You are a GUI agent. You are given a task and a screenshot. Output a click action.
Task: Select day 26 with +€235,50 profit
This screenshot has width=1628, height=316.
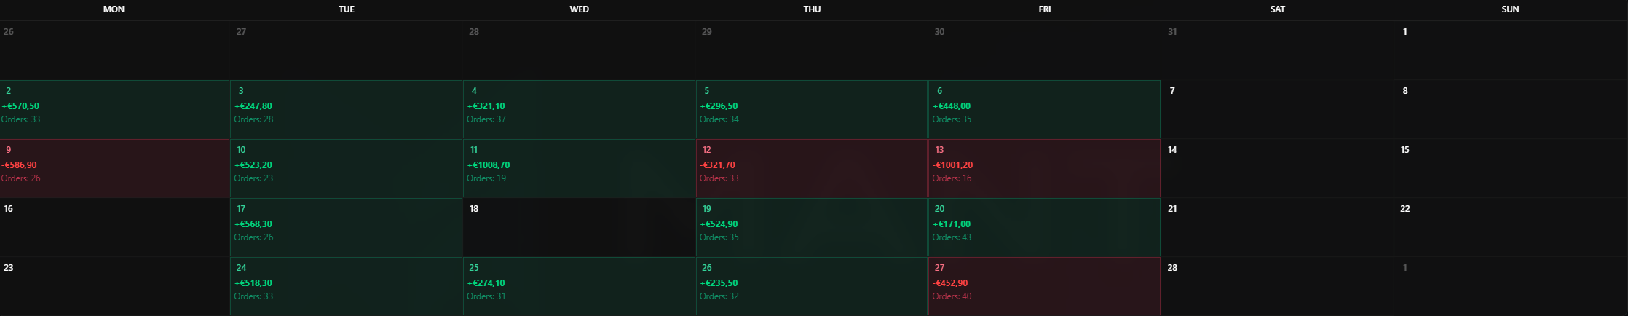[x=812, y=286]
